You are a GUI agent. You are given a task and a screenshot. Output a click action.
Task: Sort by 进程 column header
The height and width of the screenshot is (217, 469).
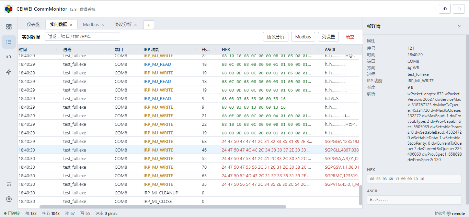[67, 50]
